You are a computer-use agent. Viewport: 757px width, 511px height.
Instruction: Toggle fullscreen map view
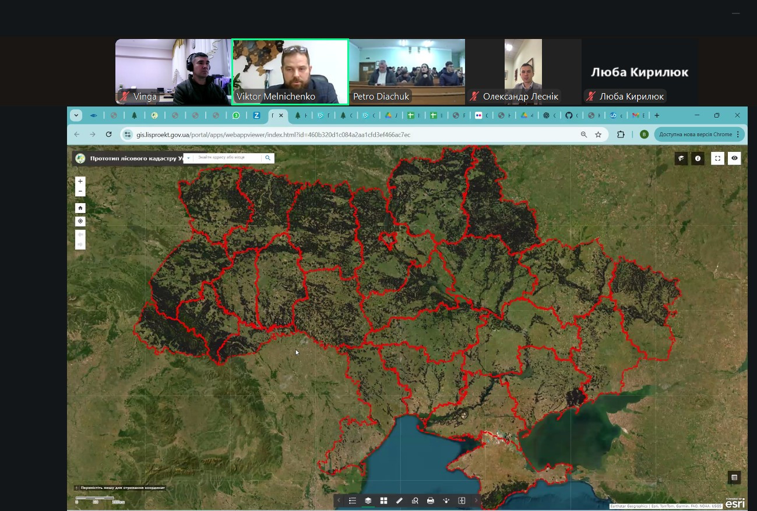[x=717, y=158]
